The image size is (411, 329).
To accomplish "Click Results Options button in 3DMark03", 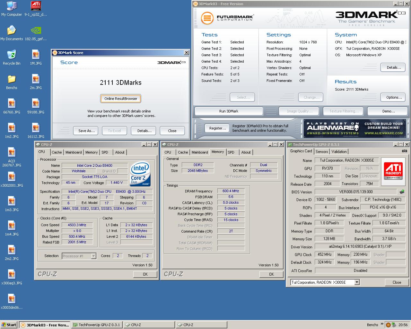I will pos(394,97).
